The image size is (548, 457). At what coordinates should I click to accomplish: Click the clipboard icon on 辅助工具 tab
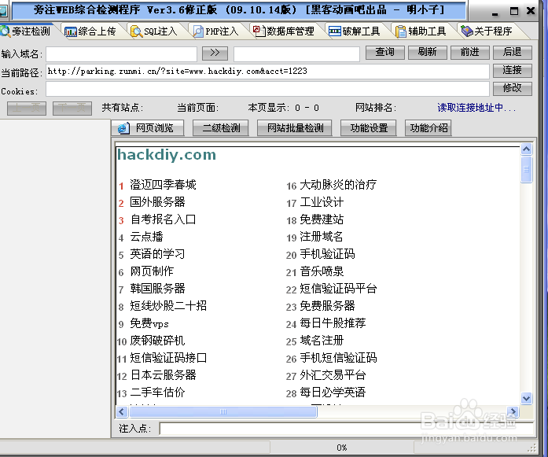pyautogui.click(x=400, y=31)
